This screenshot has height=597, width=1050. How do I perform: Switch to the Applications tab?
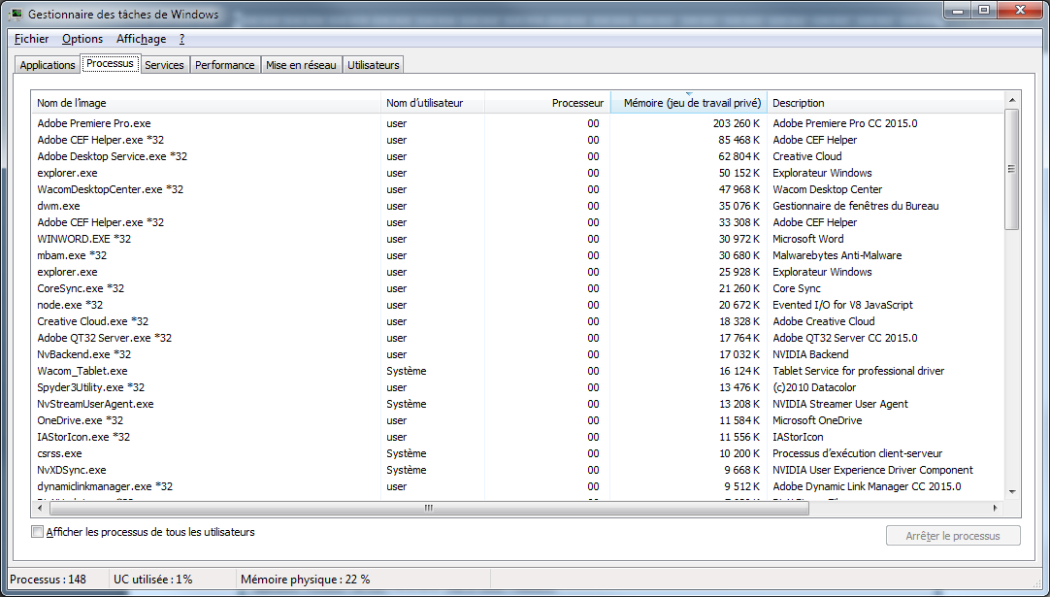[47, 65]
